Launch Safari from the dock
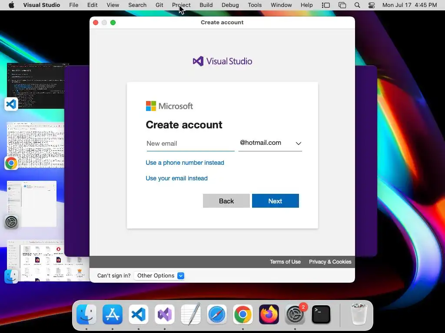 point(217,314)
